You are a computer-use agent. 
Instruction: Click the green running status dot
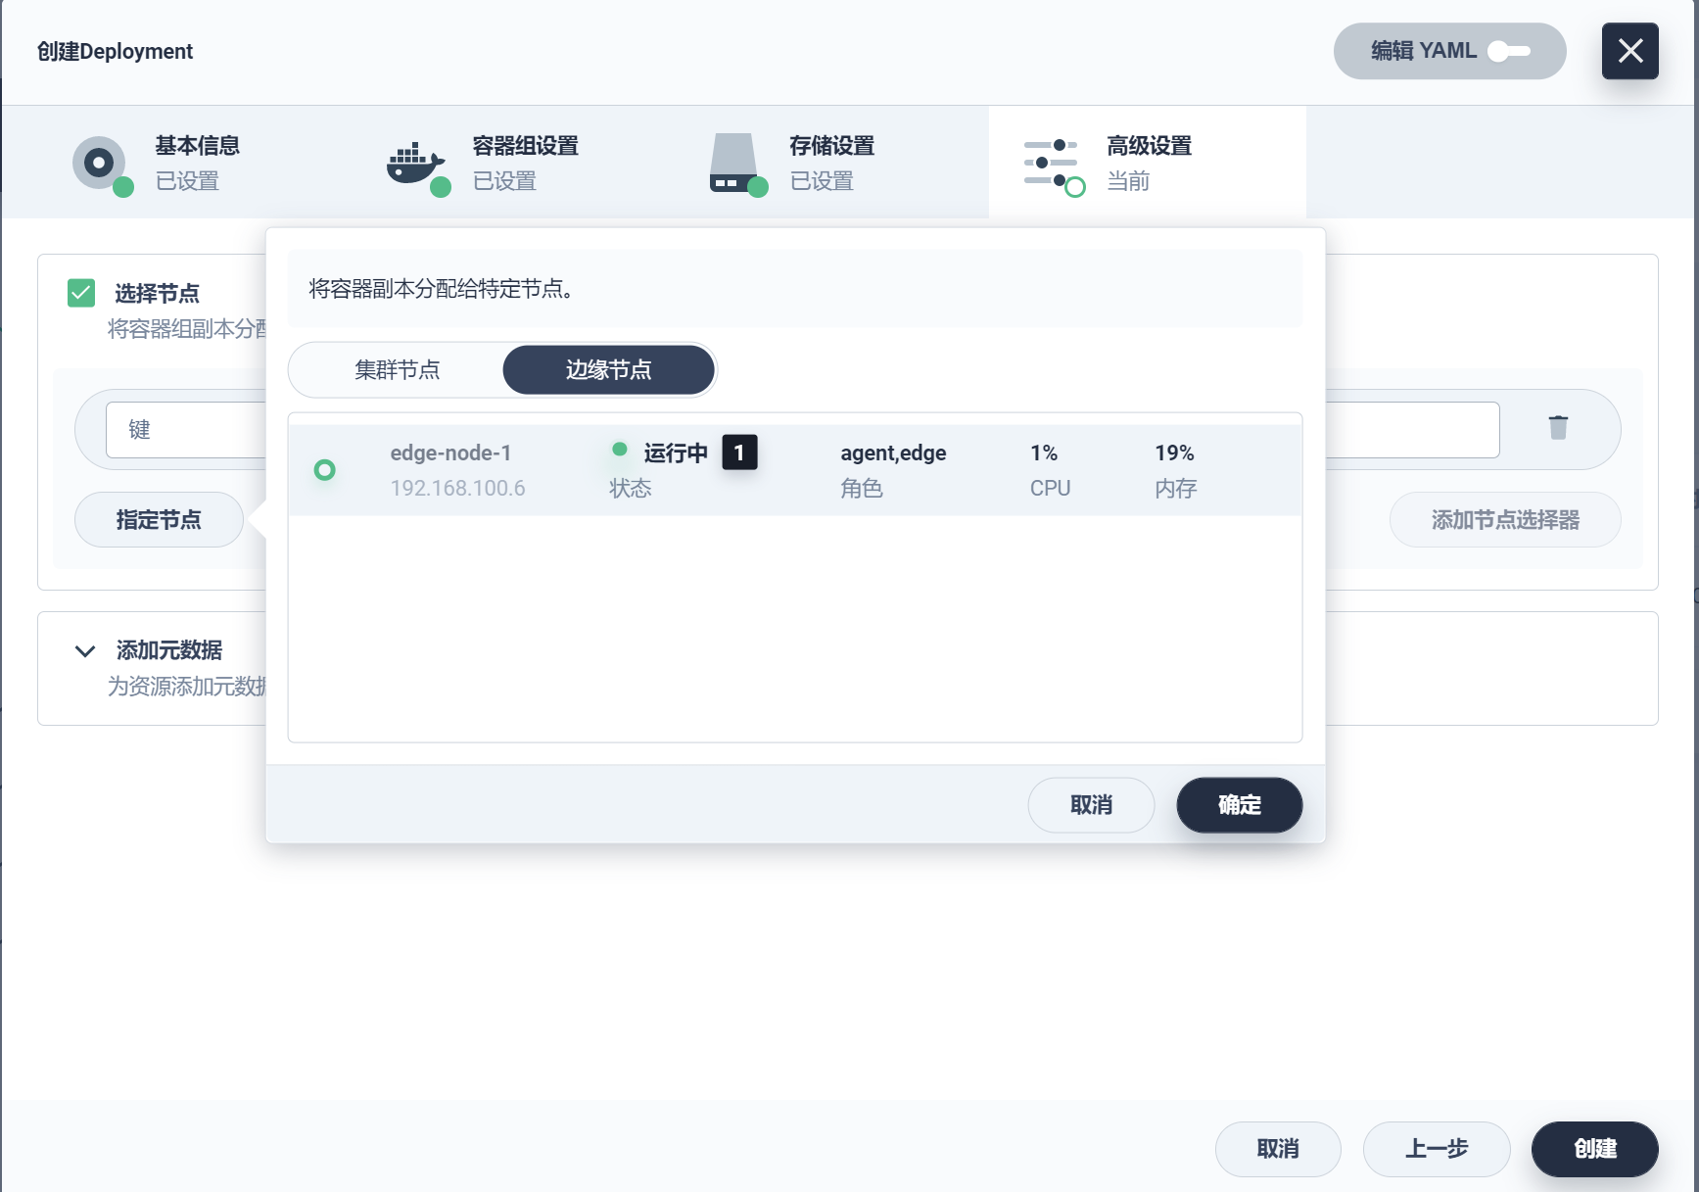click(618, 449)
